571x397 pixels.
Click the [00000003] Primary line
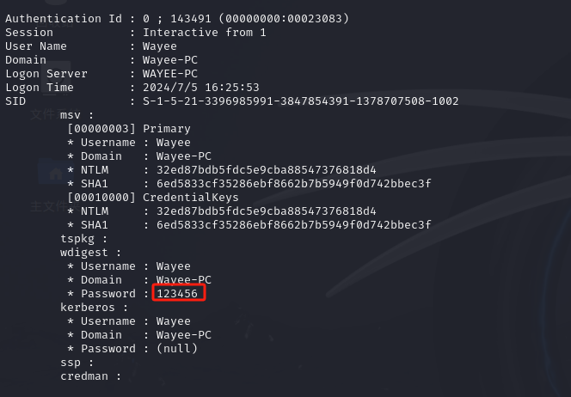(x=129, y=128)
